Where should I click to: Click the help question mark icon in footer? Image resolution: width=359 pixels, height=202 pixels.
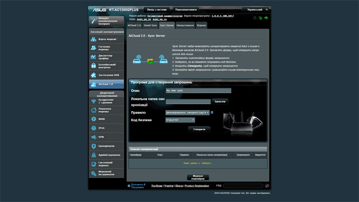click(x=129, y=186)
